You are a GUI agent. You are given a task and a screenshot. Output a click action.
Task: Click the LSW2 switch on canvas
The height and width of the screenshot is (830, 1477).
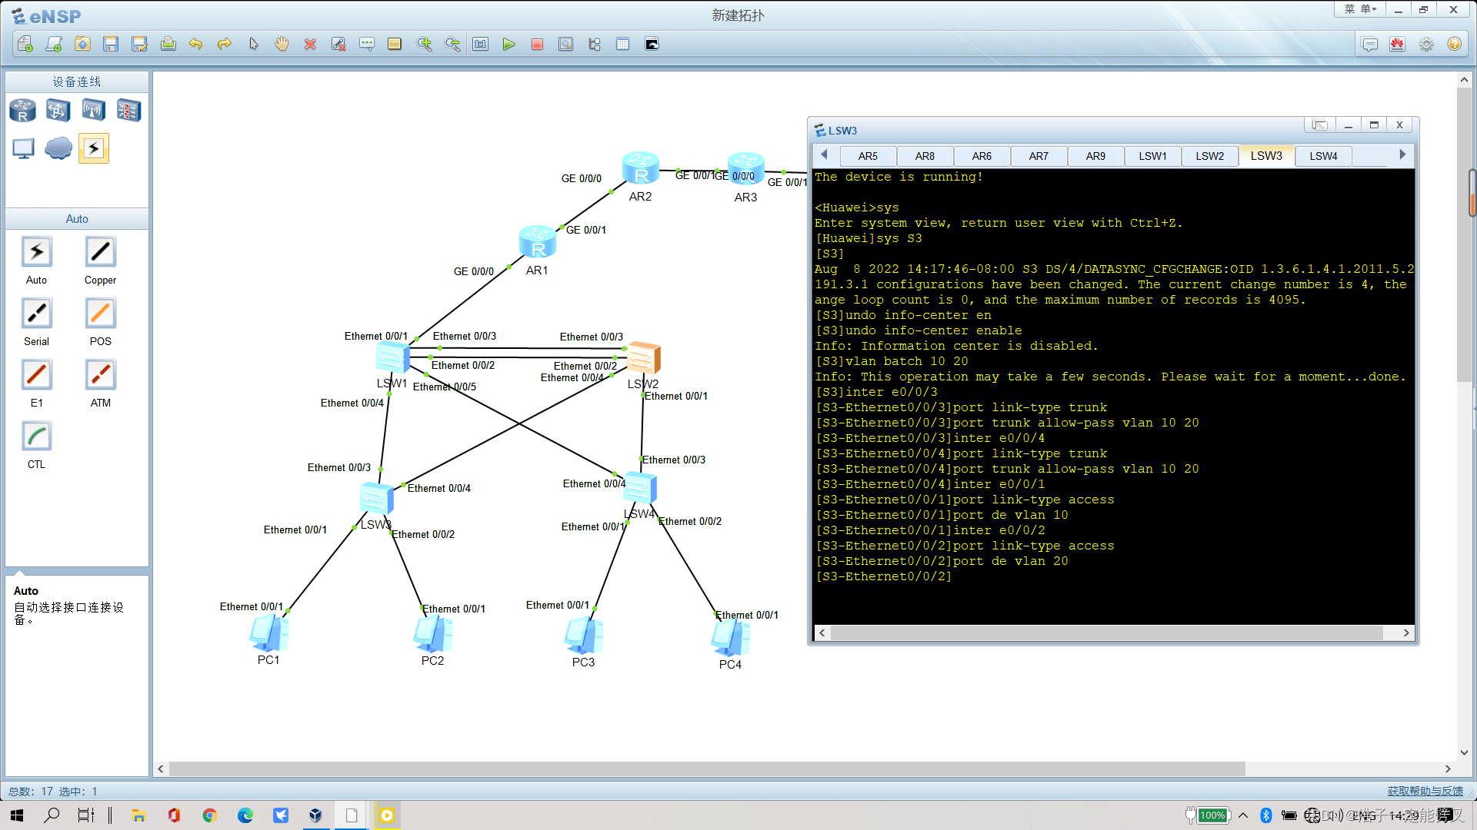click(x=643, y=358)
